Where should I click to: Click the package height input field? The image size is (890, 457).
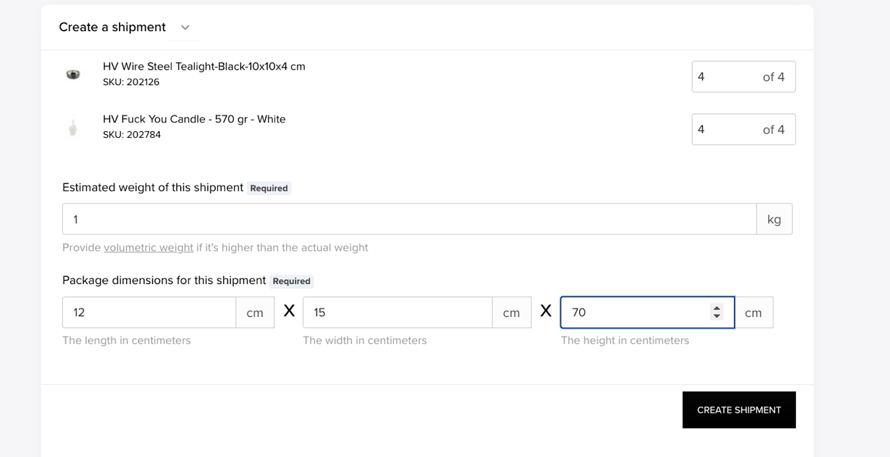tap(634, 312)
